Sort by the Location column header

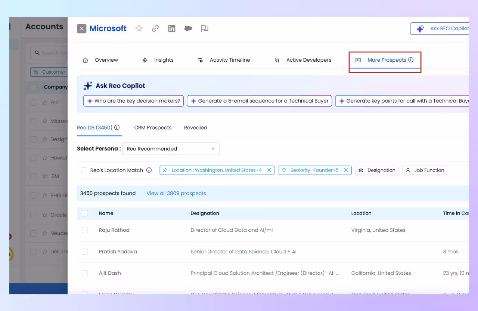pyautogui.click(x=361, y=213)
